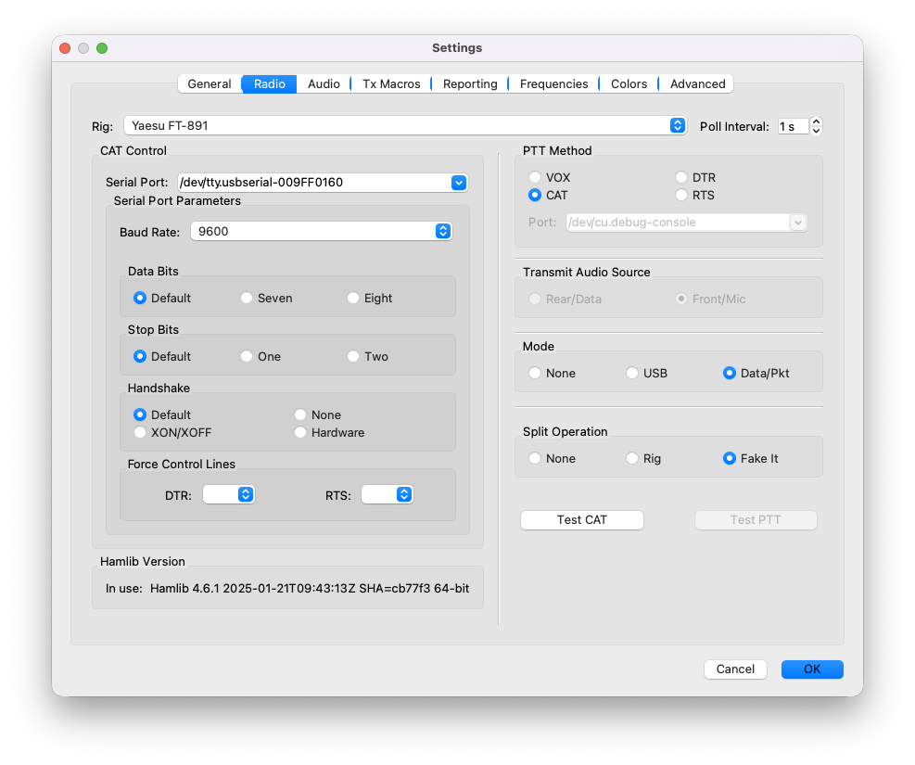Choose One stop bit radio button

[x=247, y=357]
